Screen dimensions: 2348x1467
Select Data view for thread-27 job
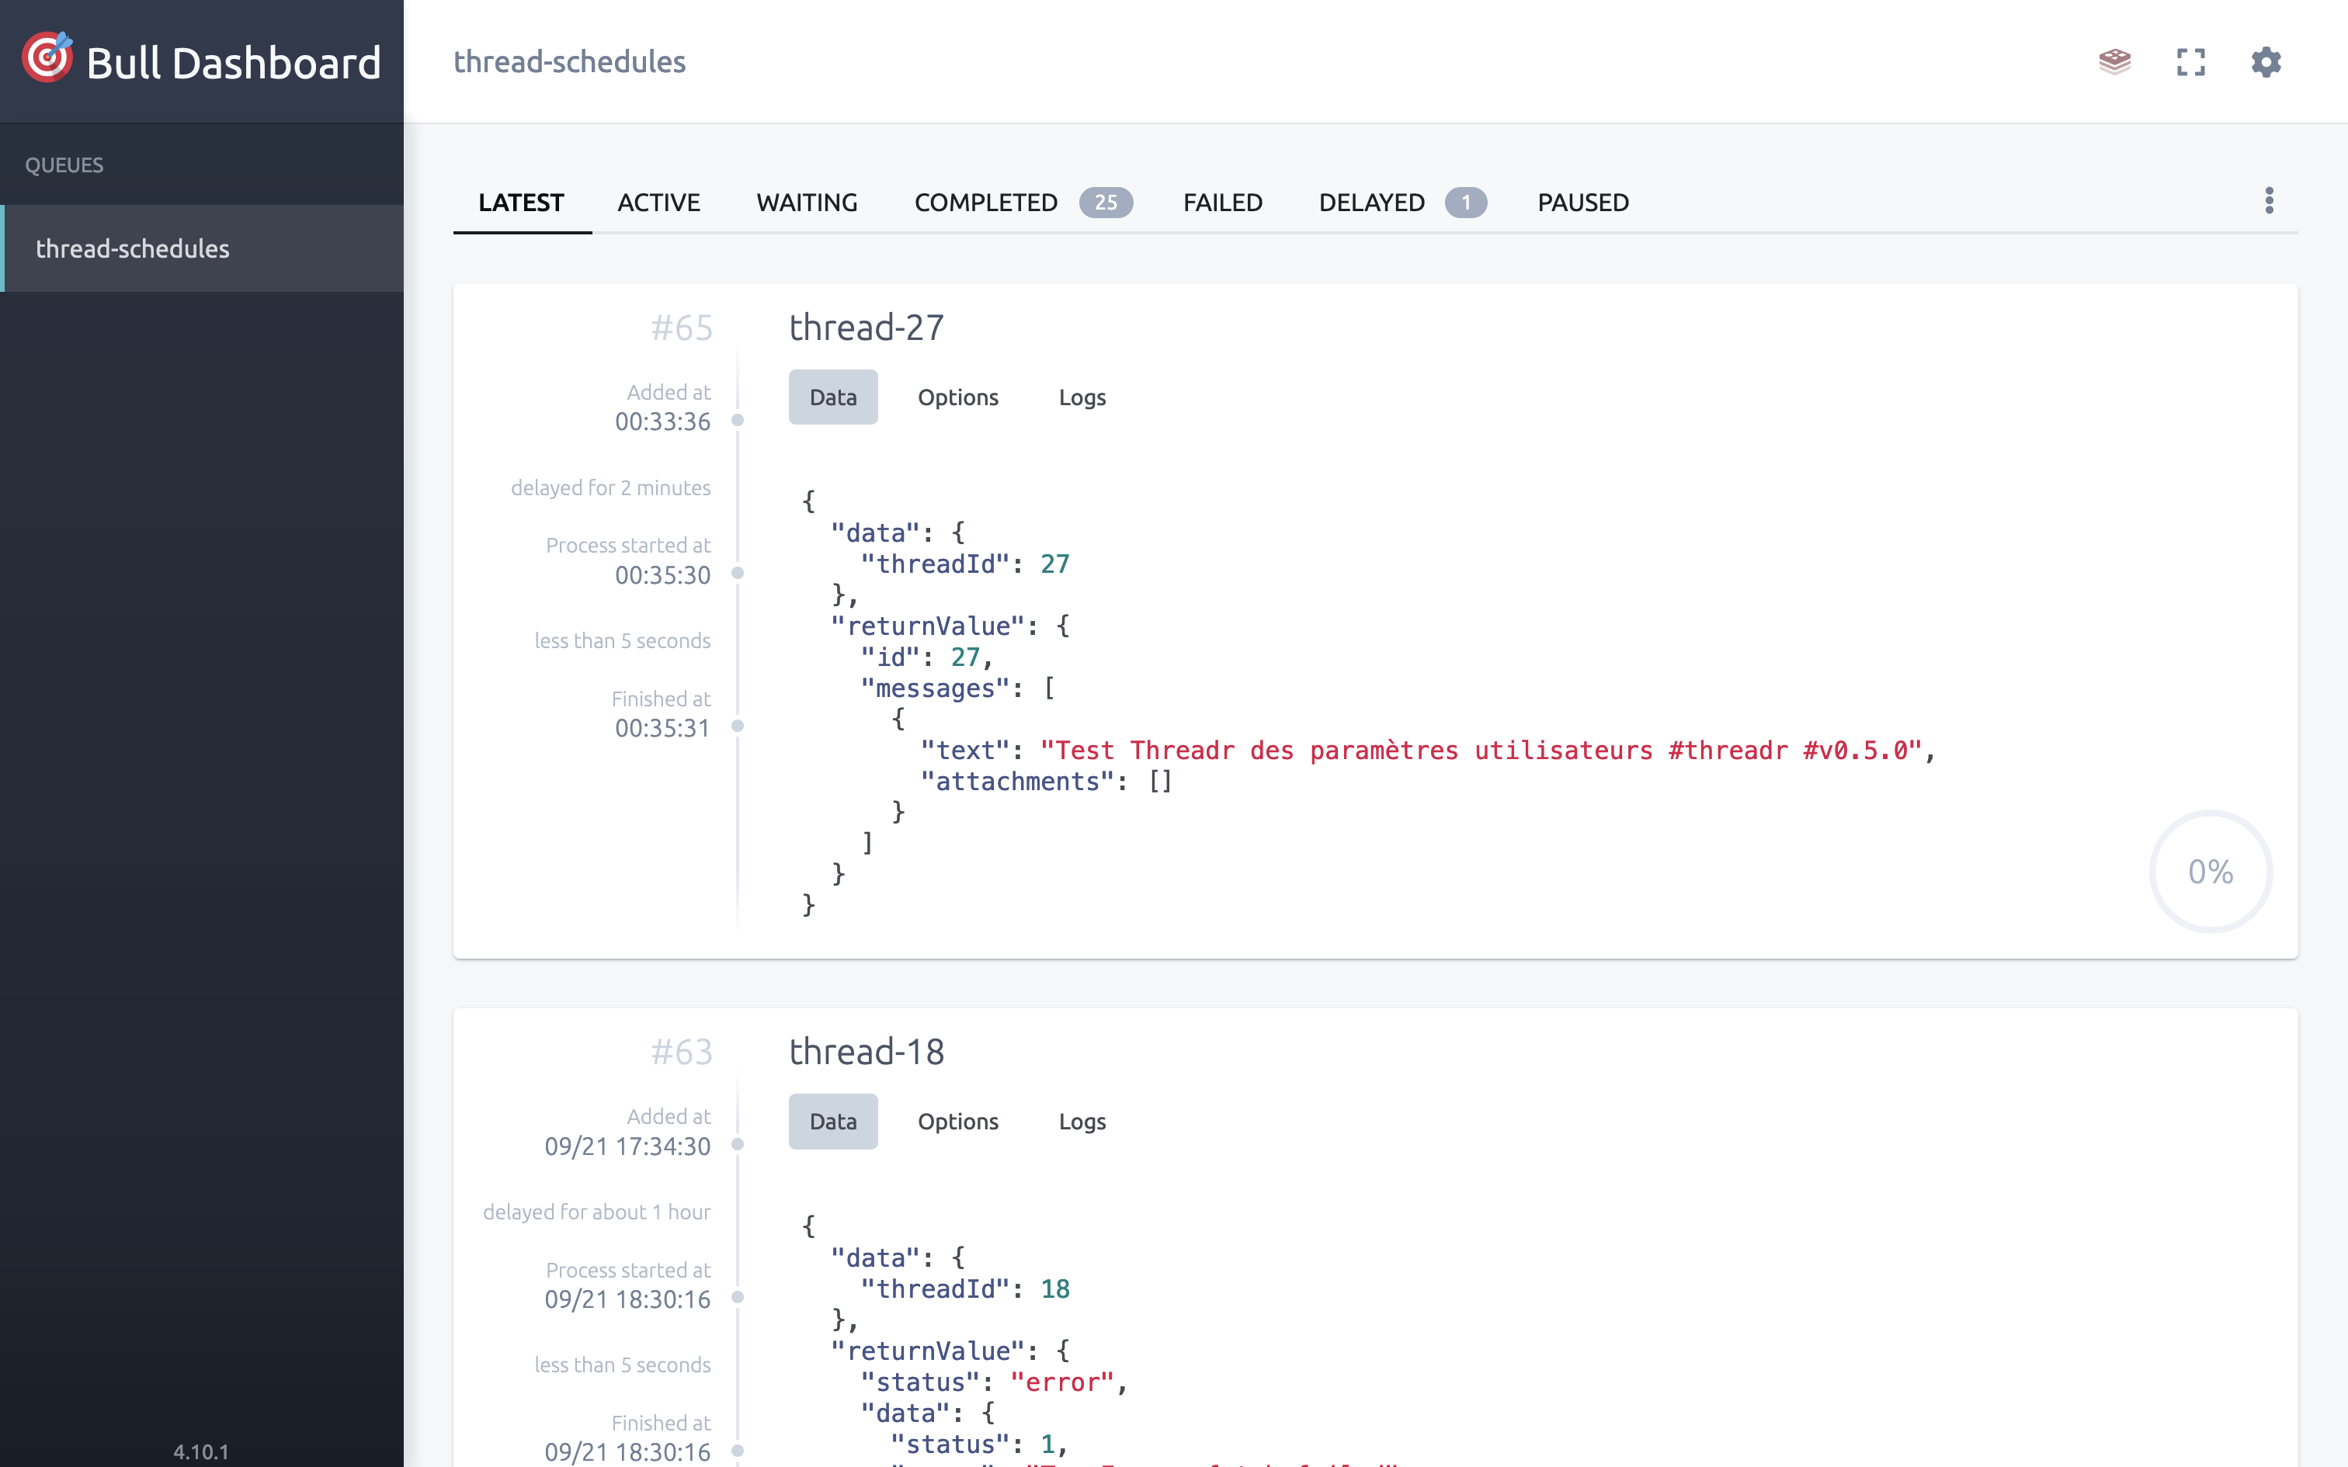point(832,397)
